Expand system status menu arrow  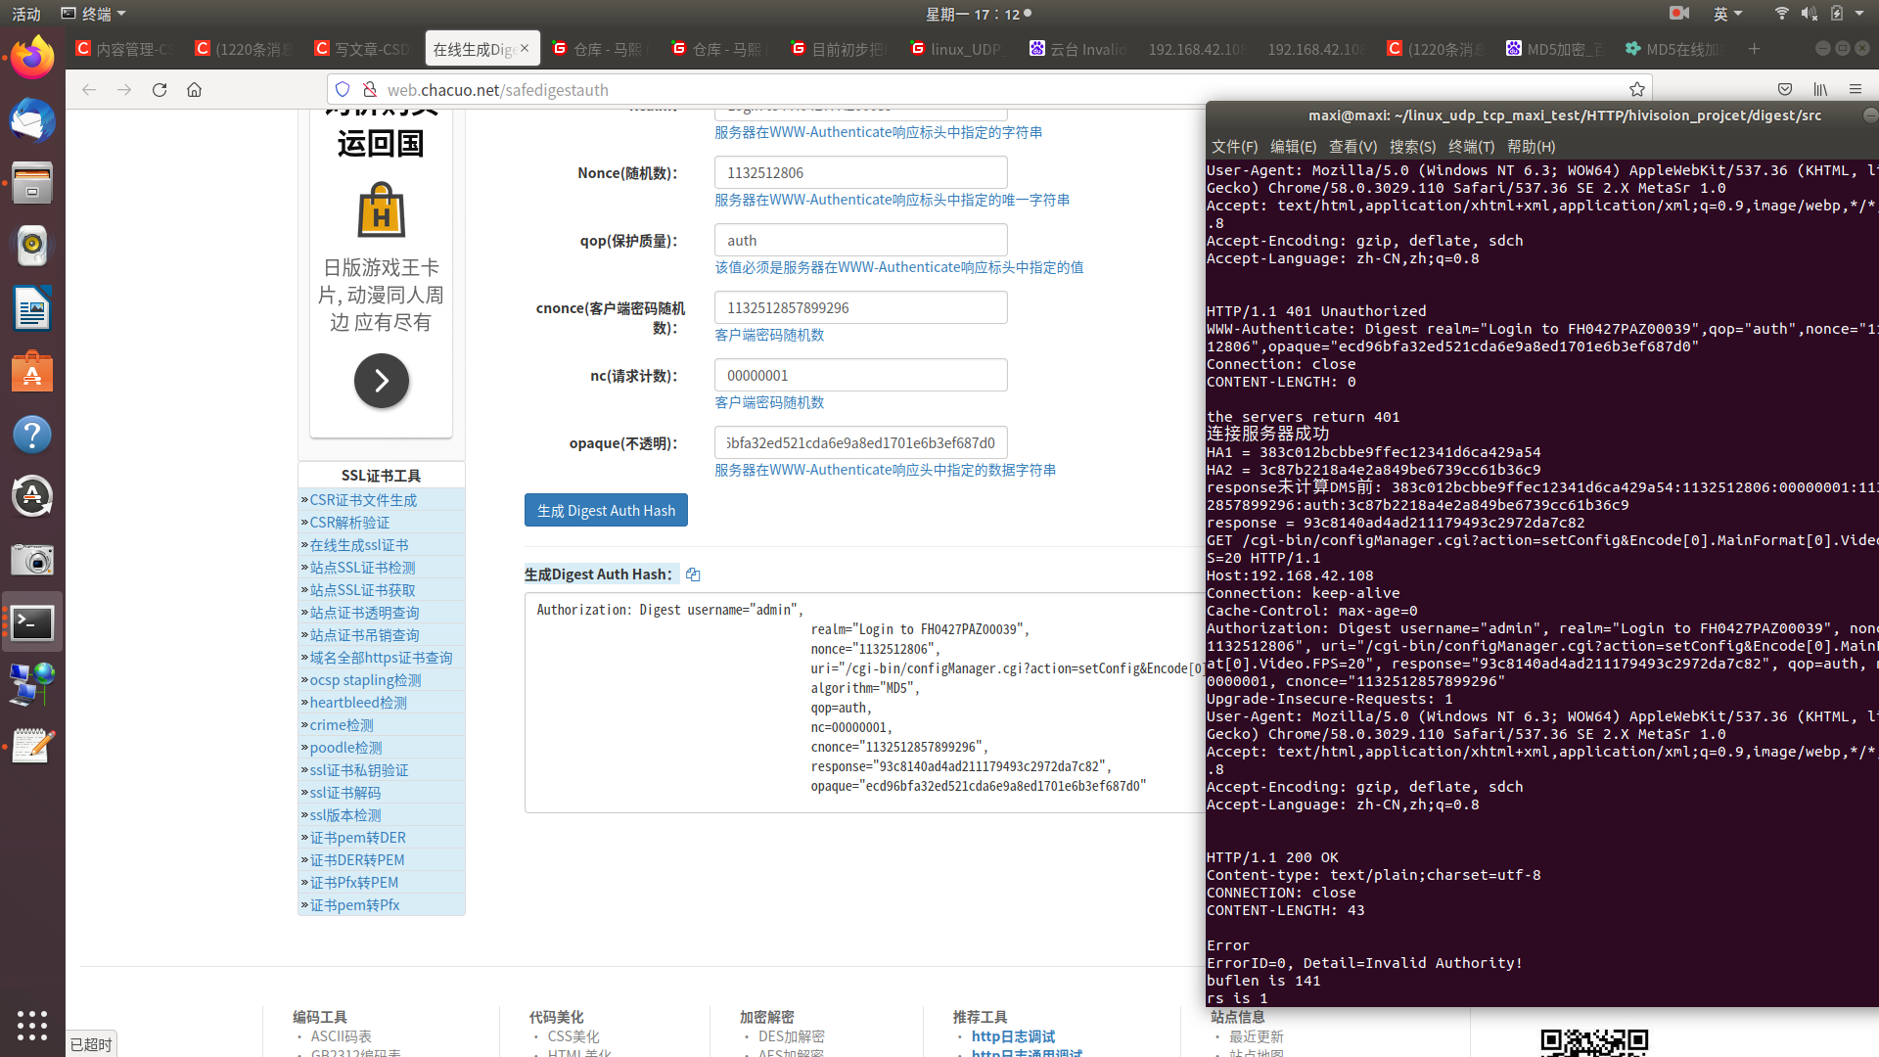pyautogui.click(x=1859, y=14)
